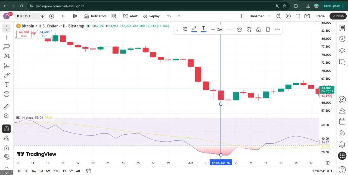Select the YTD date range
This screenshot has height=175, width=348.
click(56, 171)
